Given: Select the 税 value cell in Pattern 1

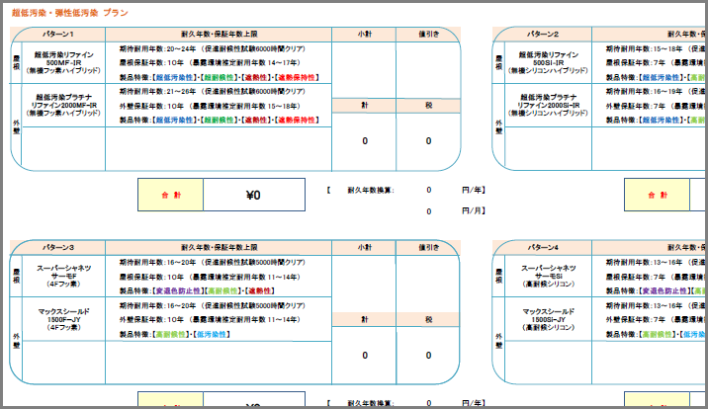Looking at the screenshot, I should [x=428, y=140].
